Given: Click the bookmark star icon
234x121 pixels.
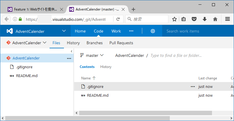Looking at the screenshot, I should click(174, 19).
